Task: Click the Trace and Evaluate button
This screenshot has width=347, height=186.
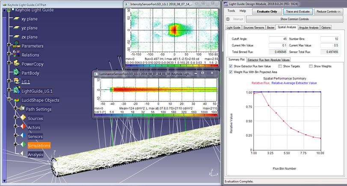Action: (298, 12)
